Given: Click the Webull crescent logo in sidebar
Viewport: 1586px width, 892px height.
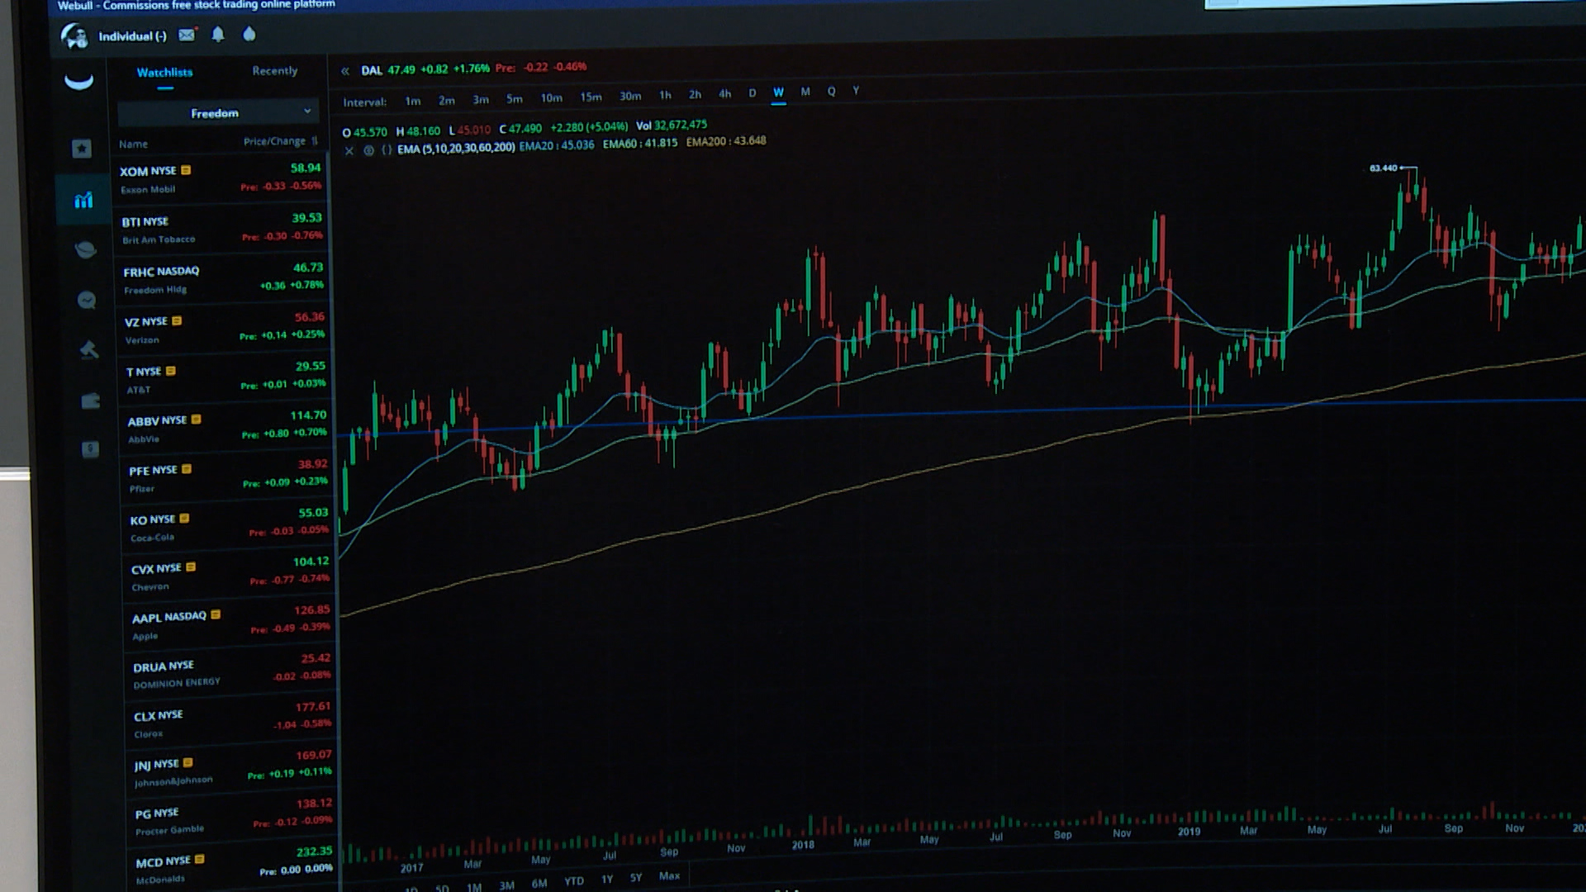Looking at the screenshot, I should (x=79, y=81).
